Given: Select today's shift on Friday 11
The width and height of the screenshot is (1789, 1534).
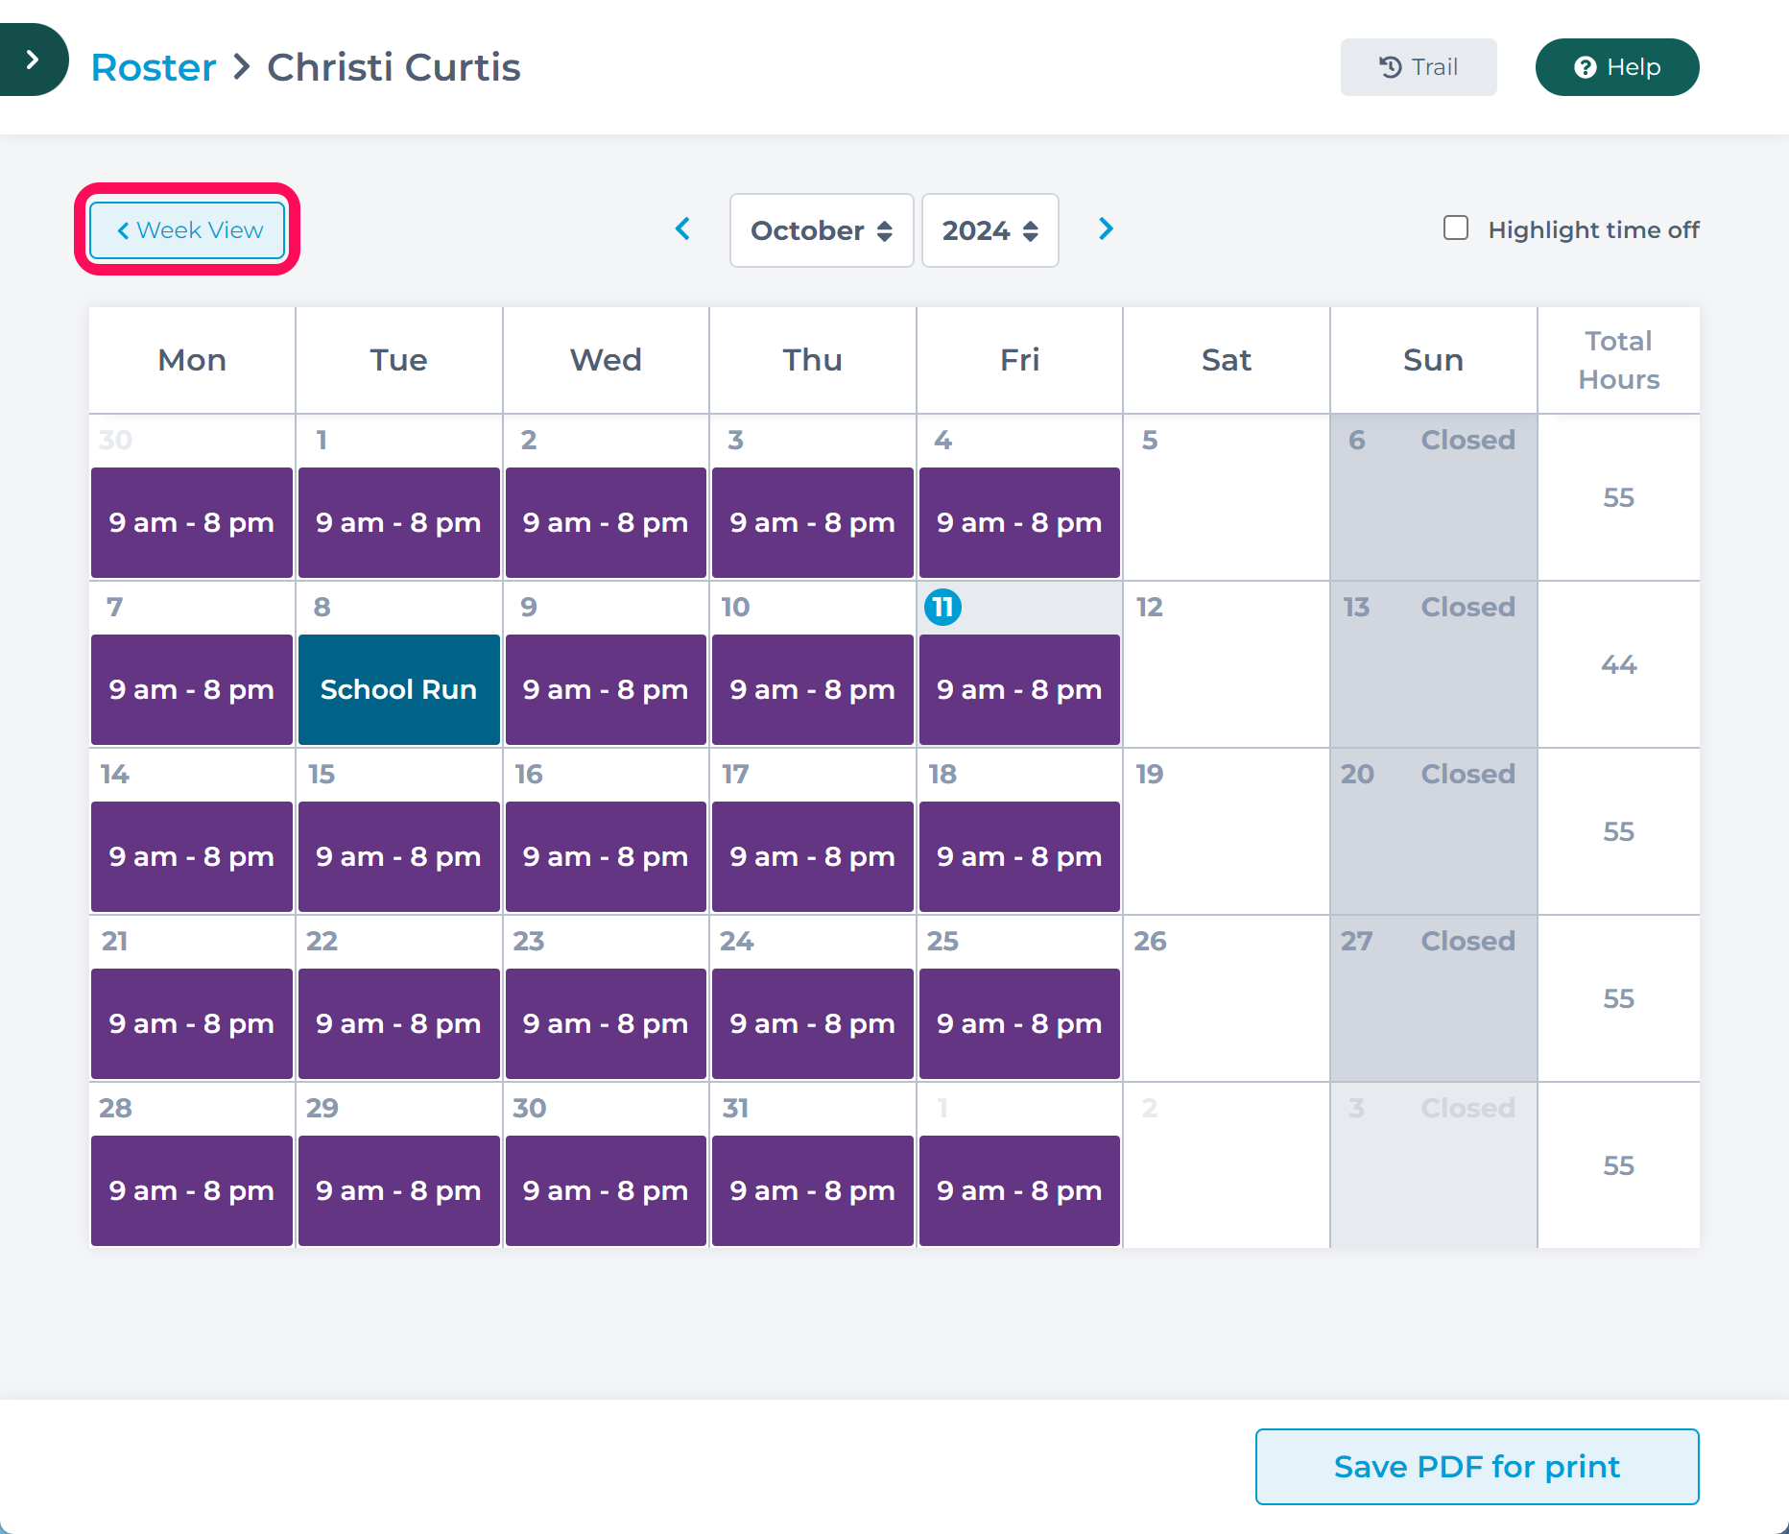Looking at the screenshot, I should [1019, 689].
